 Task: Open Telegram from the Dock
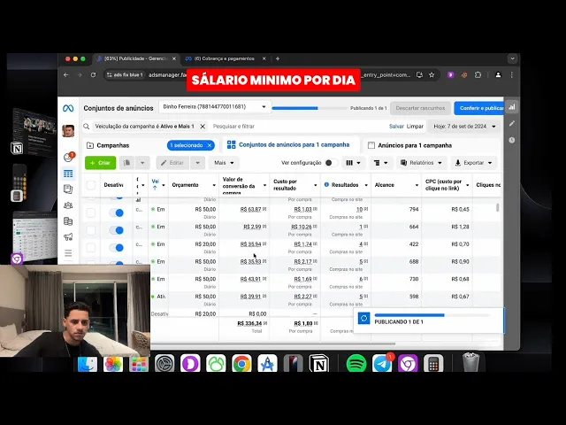click(382, 364)
